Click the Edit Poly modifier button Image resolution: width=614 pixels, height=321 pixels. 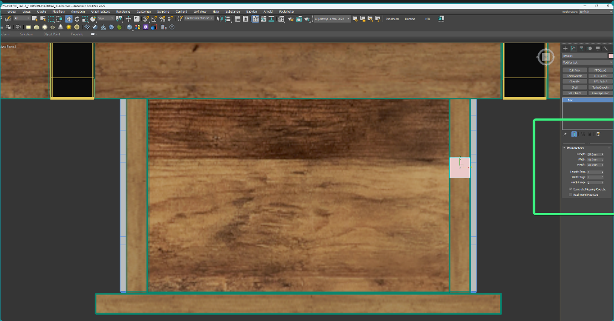574,70
